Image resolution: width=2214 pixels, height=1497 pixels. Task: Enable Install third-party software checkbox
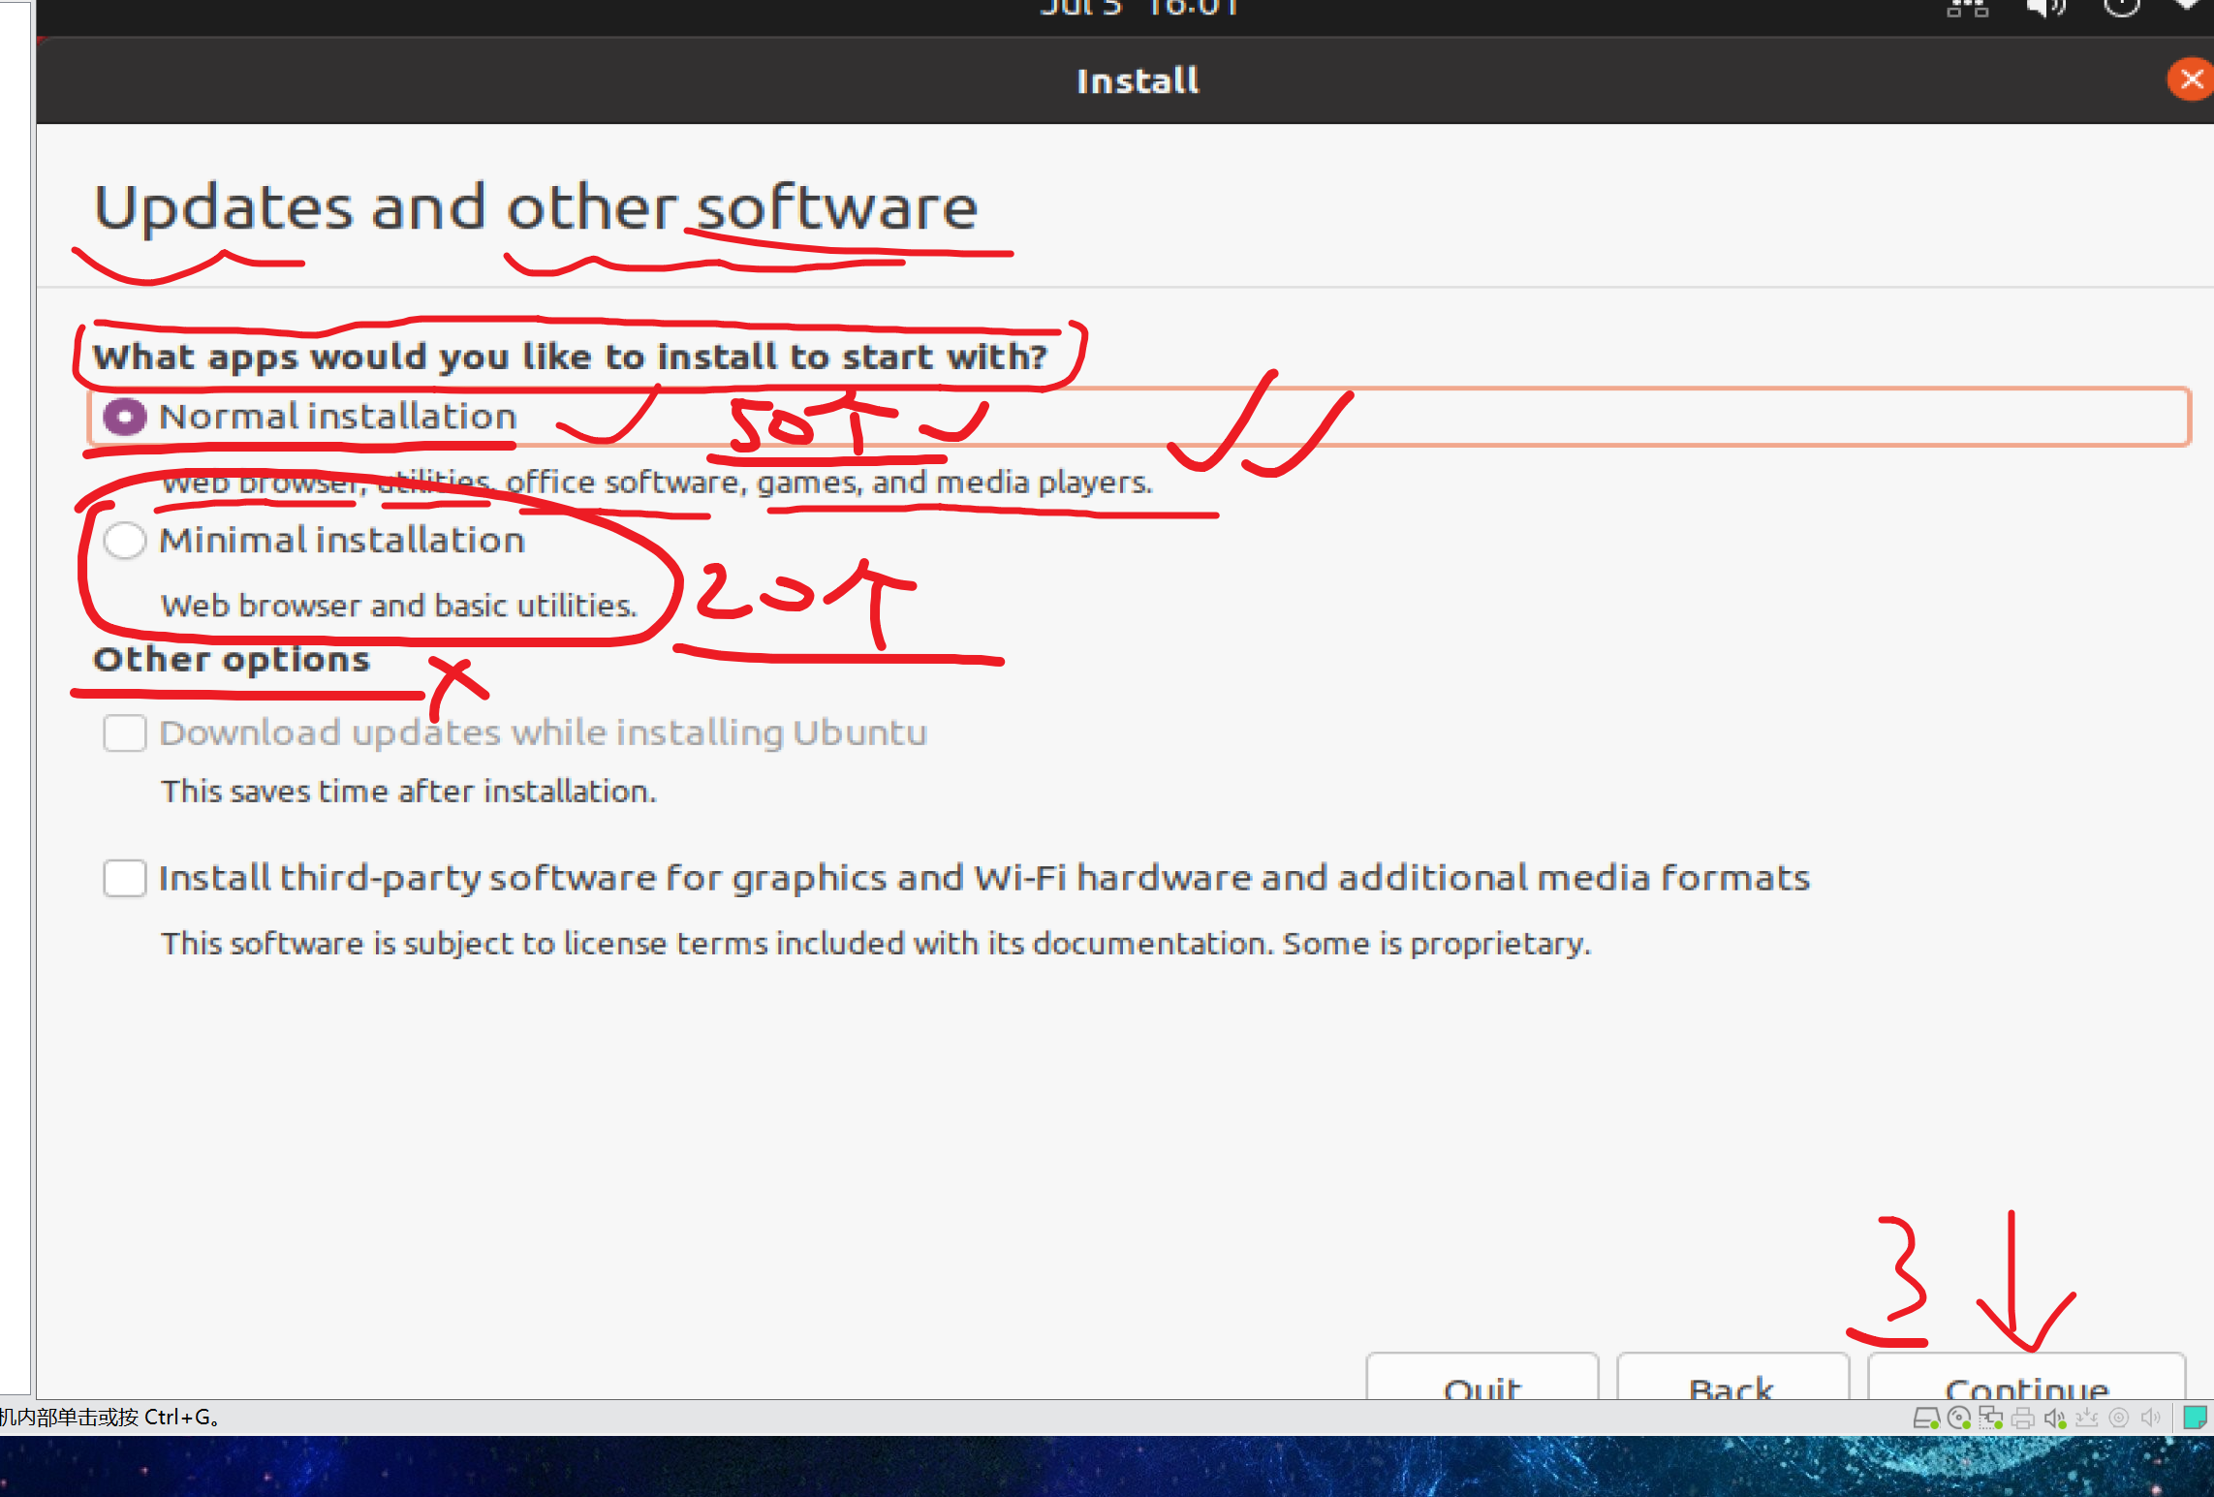125,878
